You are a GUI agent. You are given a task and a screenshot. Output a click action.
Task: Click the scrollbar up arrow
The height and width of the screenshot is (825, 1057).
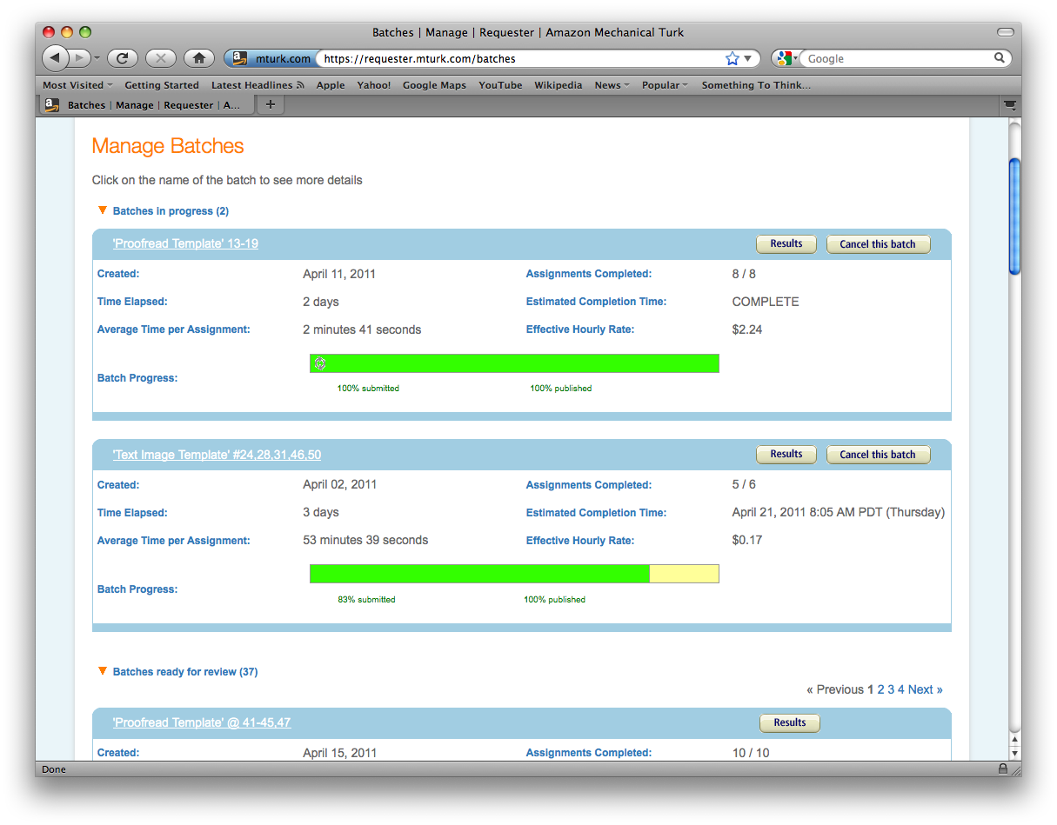click(x=1014, y=740)
